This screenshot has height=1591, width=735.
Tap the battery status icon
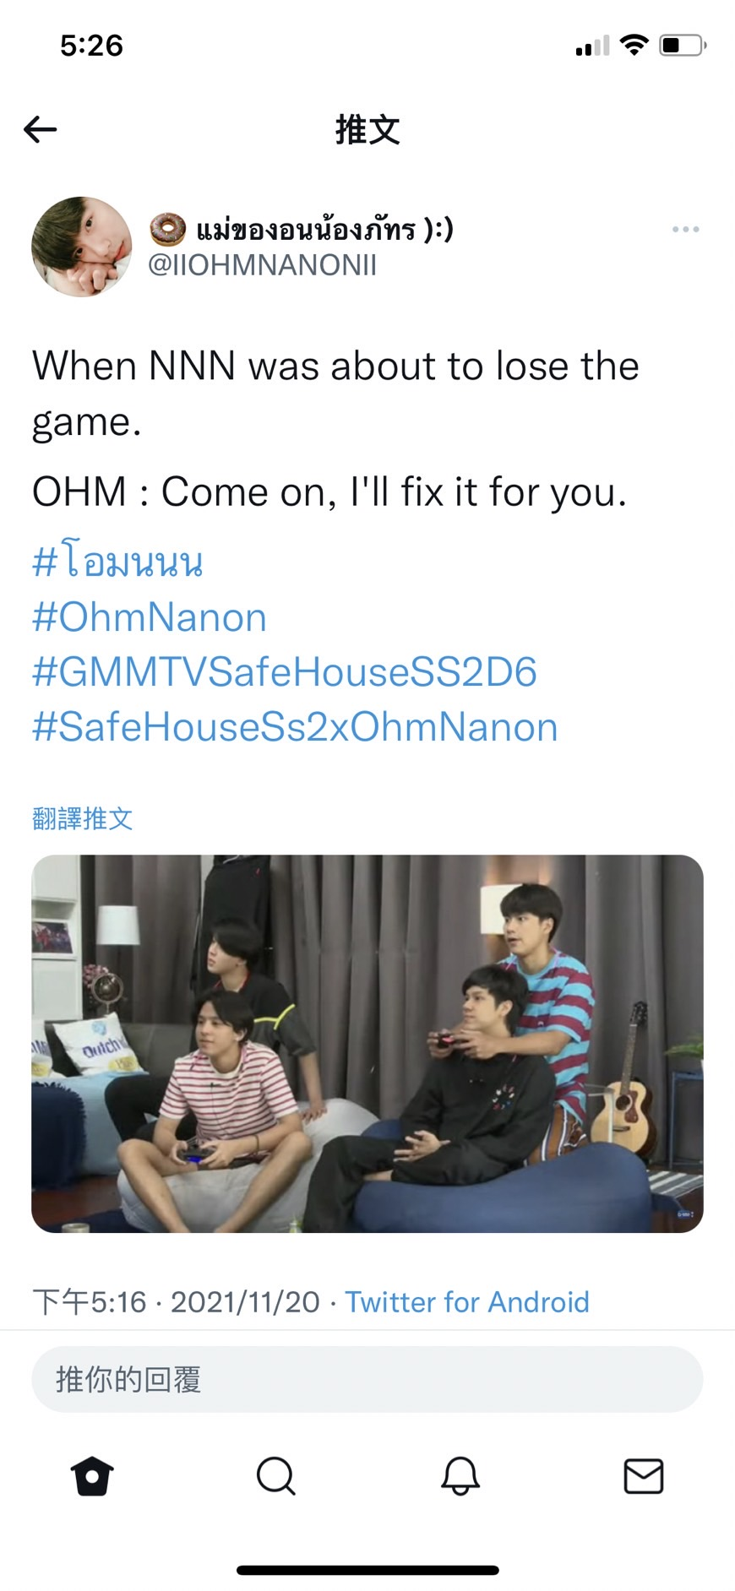point(683,45)
